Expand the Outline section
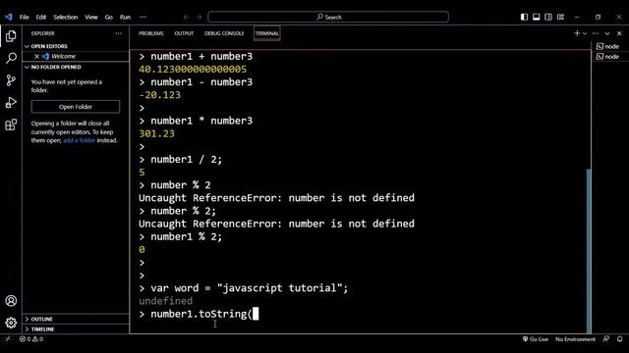Screen dimensions: 629x353 tap(41, 319)
